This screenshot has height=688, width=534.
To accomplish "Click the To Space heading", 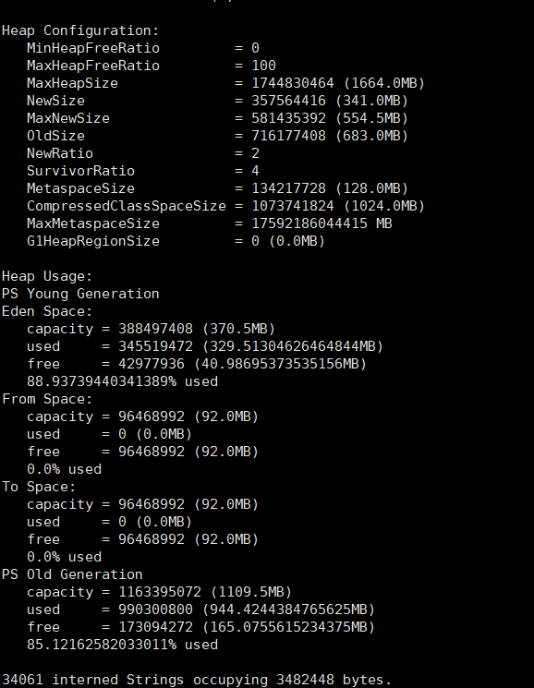I will (39, 487).
